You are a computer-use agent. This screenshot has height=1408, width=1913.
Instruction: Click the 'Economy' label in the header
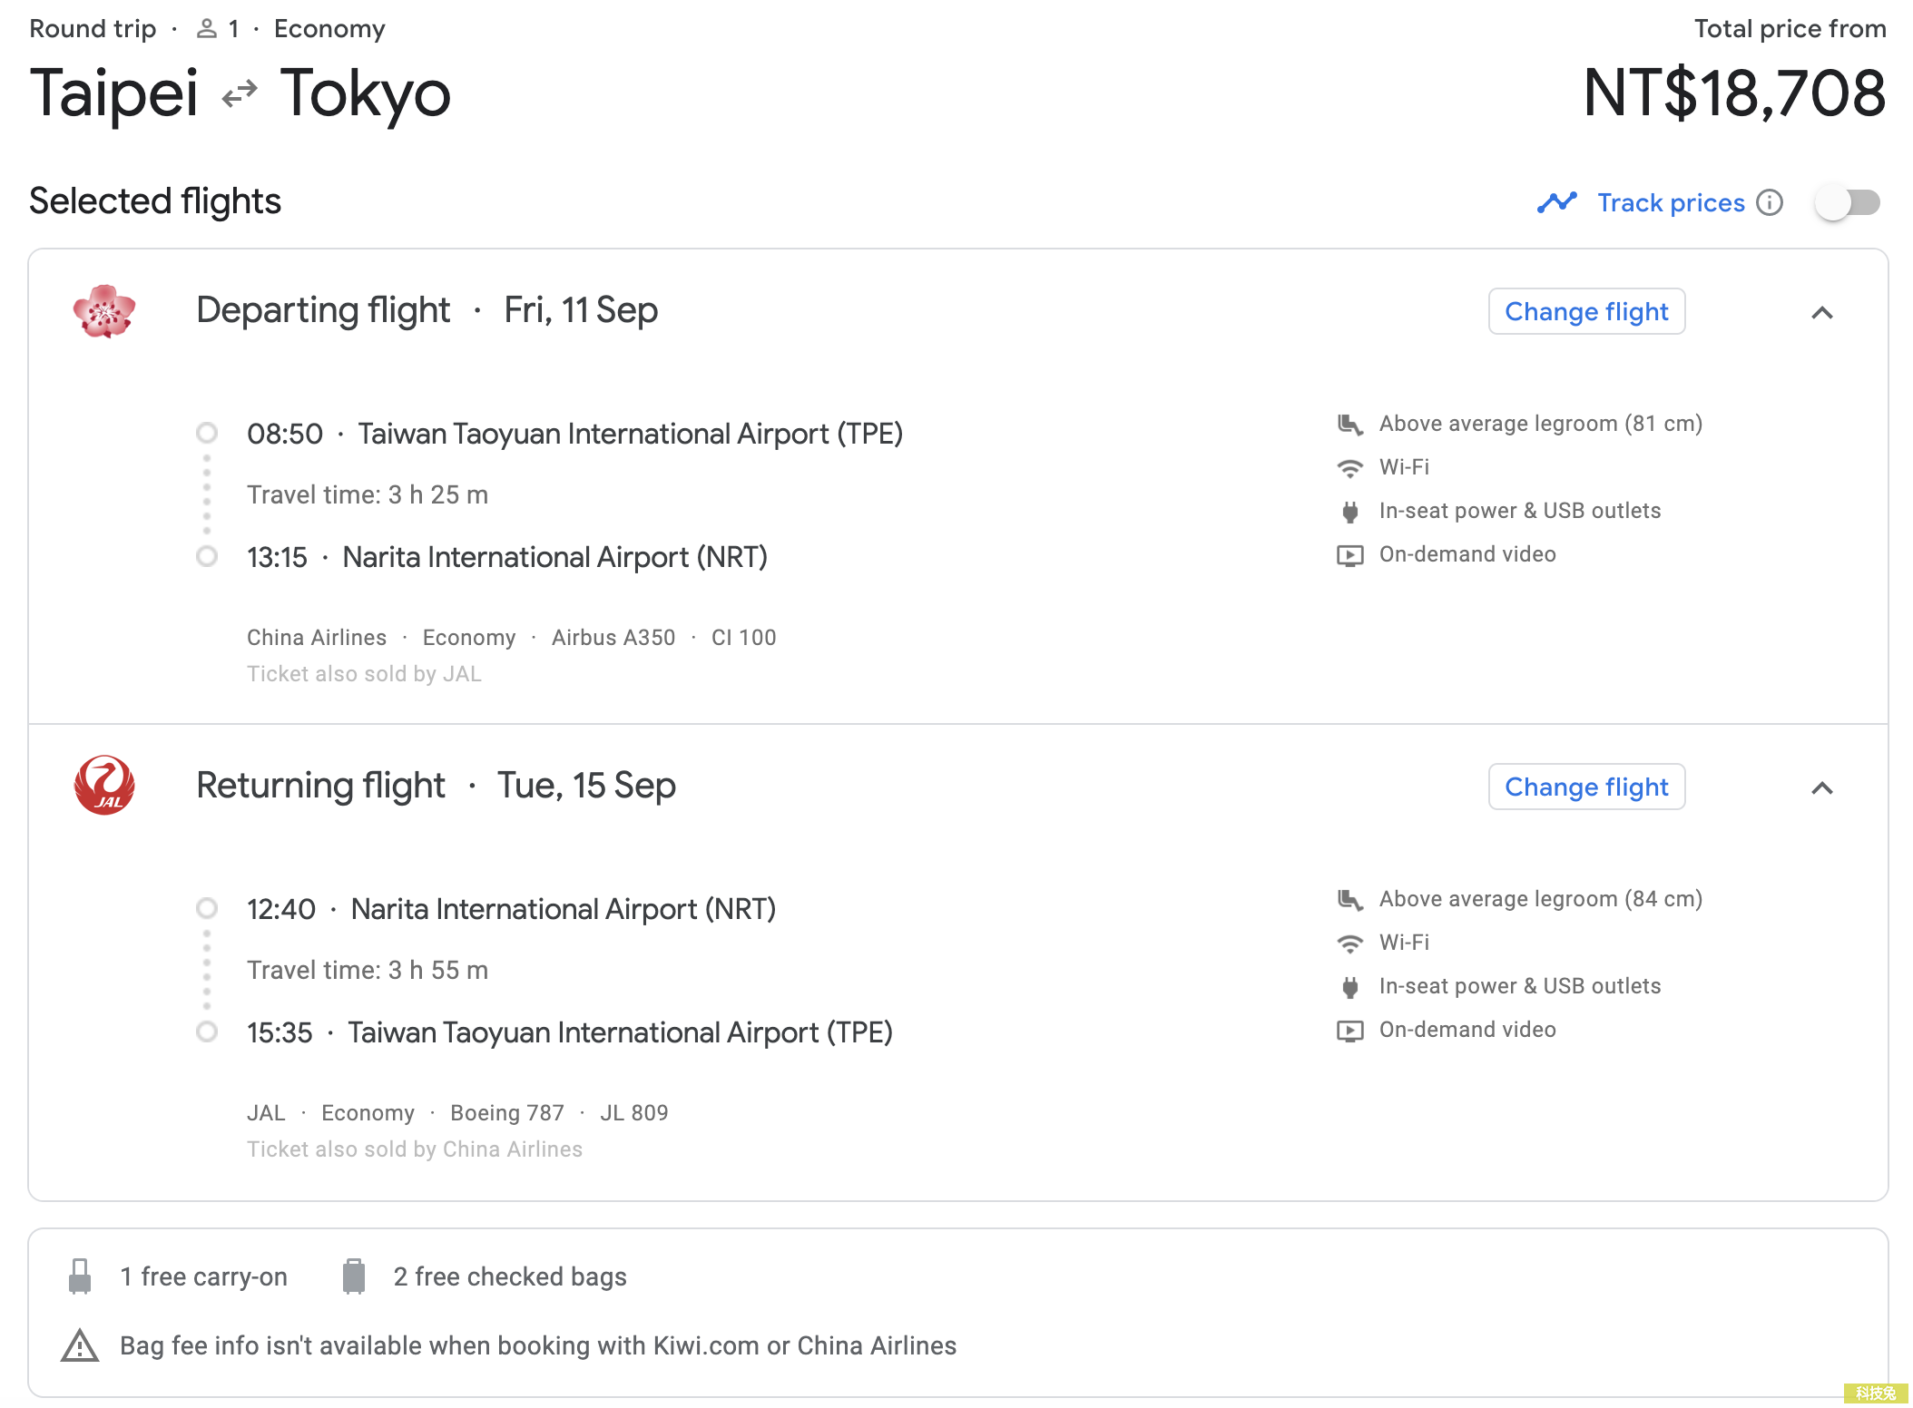click(x=329, y=29)
